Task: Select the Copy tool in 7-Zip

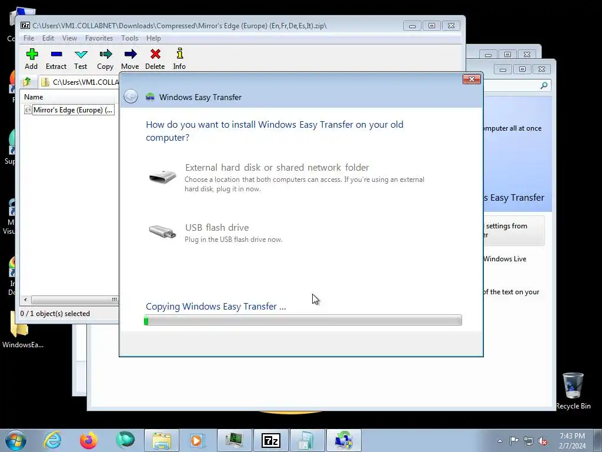Action: 105,59
